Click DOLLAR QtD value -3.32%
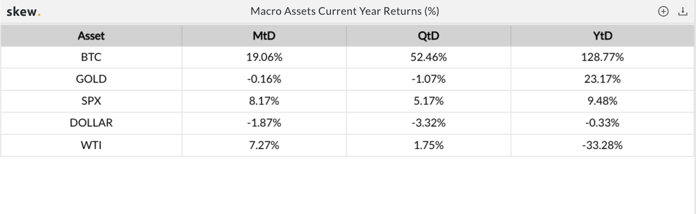This screenshot has height=214, width=696. point(429,123)
